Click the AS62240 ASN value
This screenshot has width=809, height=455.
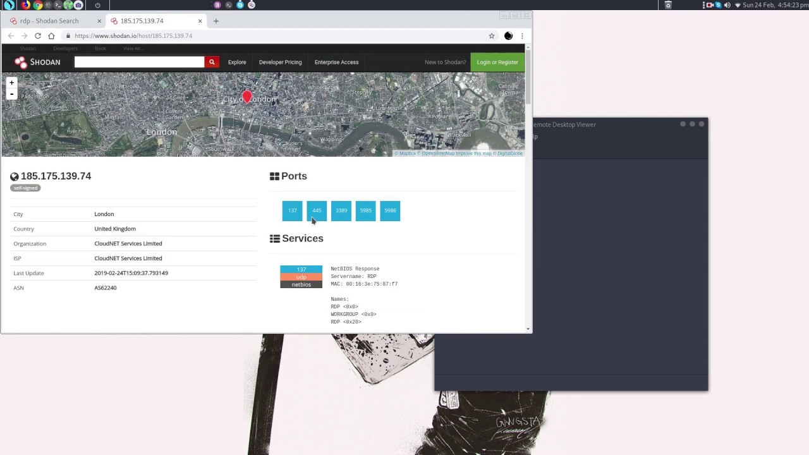point(106,288)
